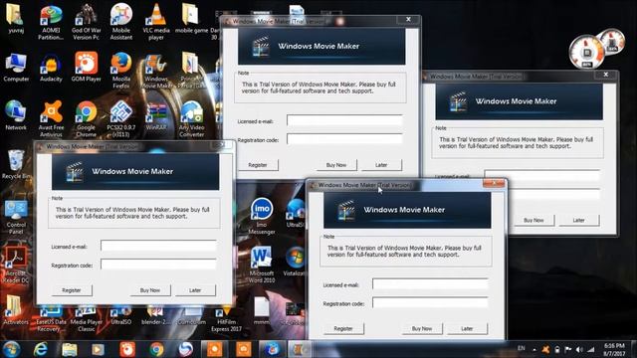637x358 pixels.
Task: Focus Licensed e-mail field in left-hand dialog
Action: pos(158,246)
